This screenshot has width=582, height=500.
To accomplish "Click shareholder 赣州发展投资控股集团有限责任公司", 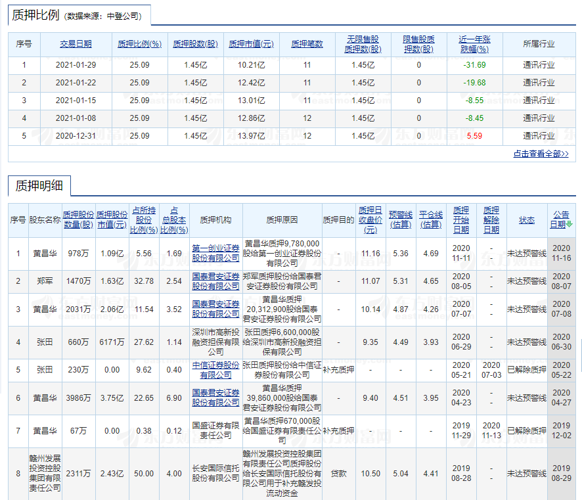I will [x=45, y=473].
